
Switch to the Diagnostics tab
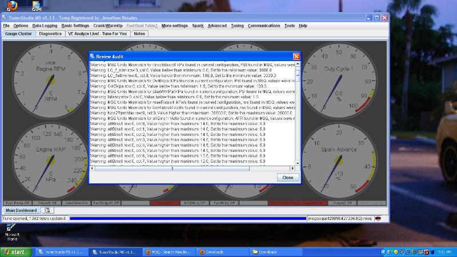tap(50, 34)
